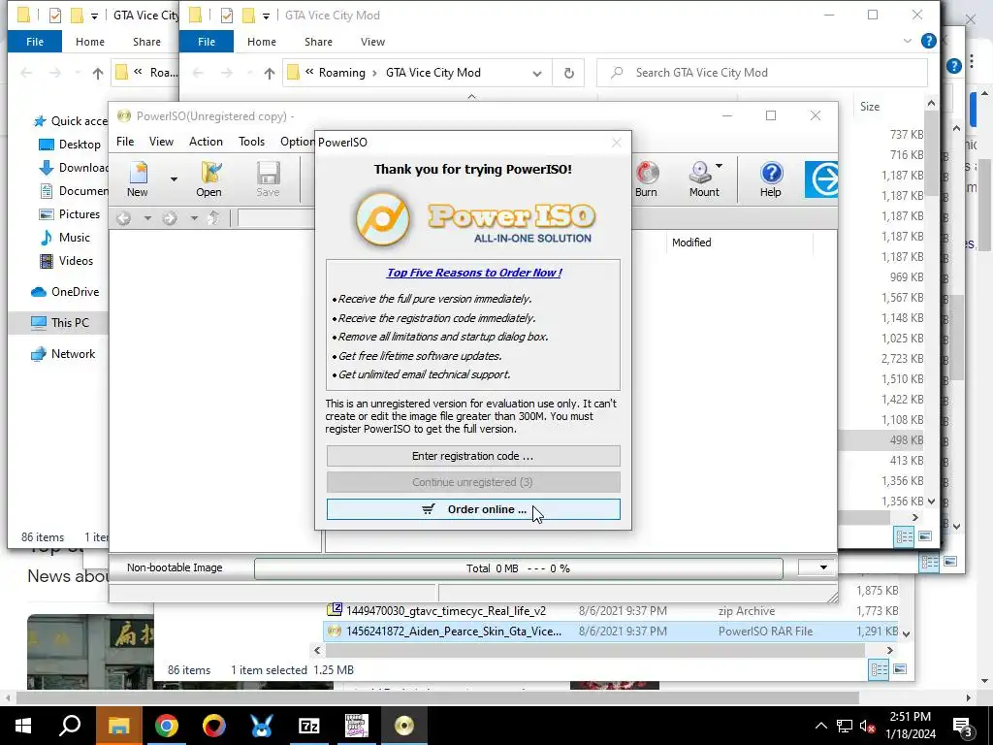993x745 pixels.
Task: Open Top Five Reasons to Order Now link
Action: pyautogui.click(x=473, y=273)
